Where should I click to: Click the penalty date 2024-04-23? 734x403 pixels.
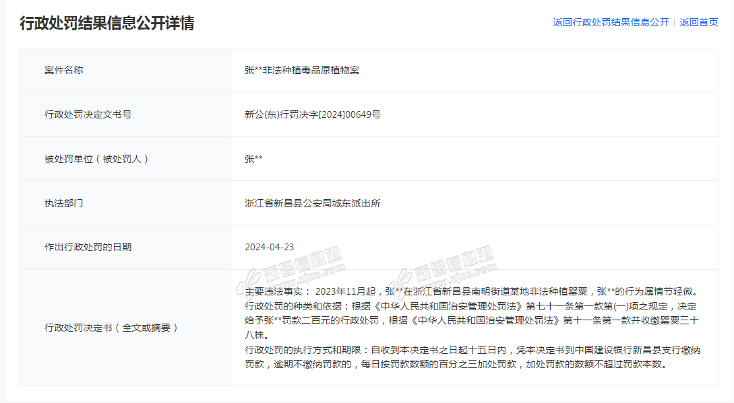coord(270,247)
